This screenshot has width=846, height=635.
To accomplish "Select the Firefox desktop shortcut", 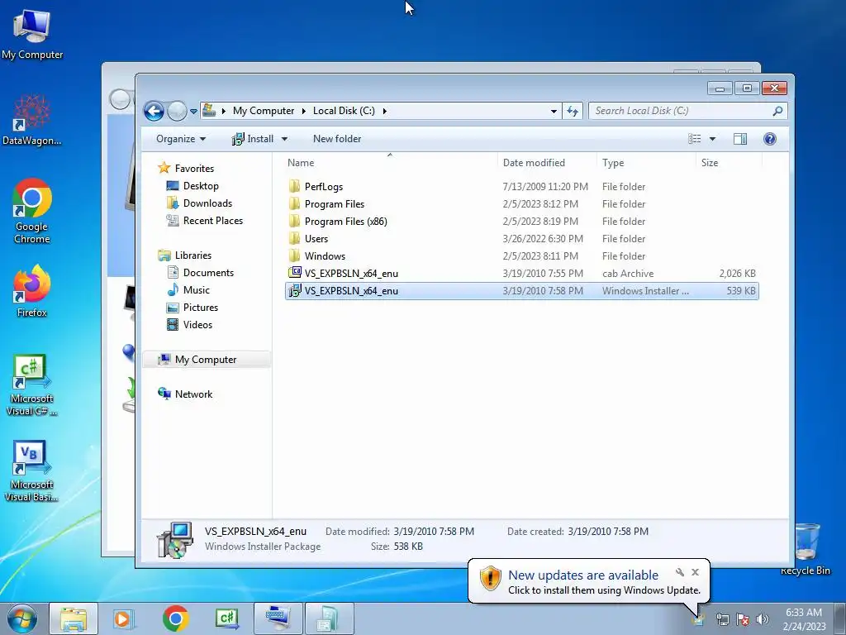I will click(32, 291).
